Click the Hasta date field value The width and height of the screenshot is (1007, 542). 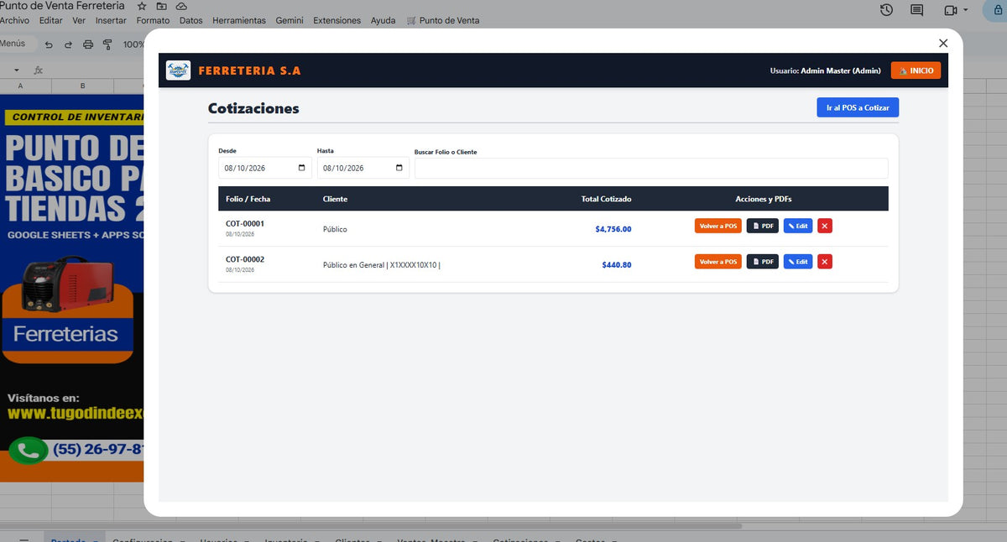click(x=343, y=168)
